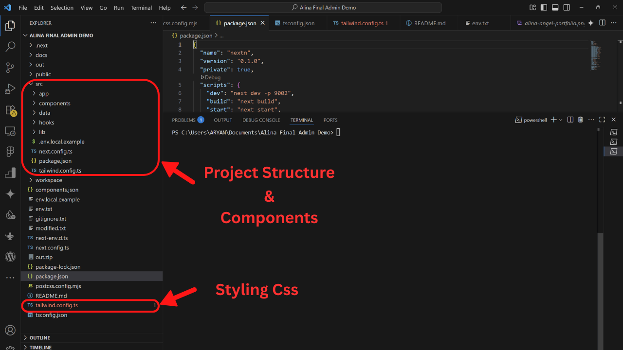The image size is (623, 350).
Task: Open the Accounts icon at the bottom
Action: coord(10,330)
